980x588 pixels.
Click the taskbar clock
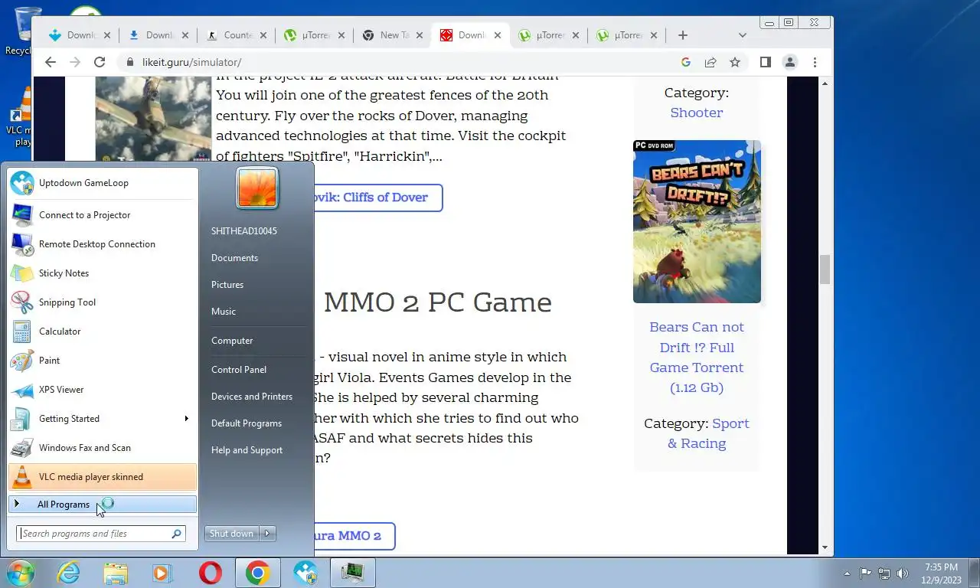(x=942, y=573)
